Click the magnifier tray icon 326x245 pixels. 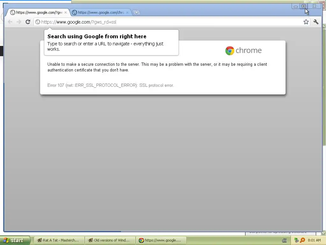(x=302, y=240)
